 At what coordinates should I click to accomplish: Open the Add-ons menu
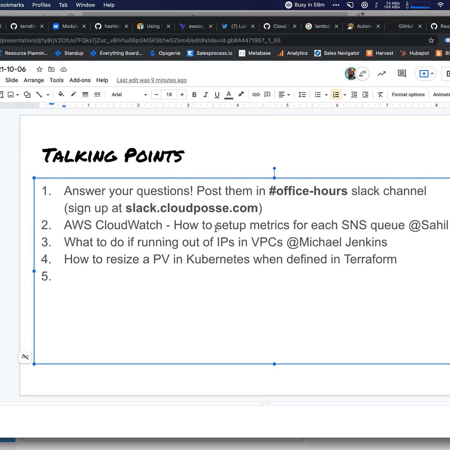tap(80, 80)
